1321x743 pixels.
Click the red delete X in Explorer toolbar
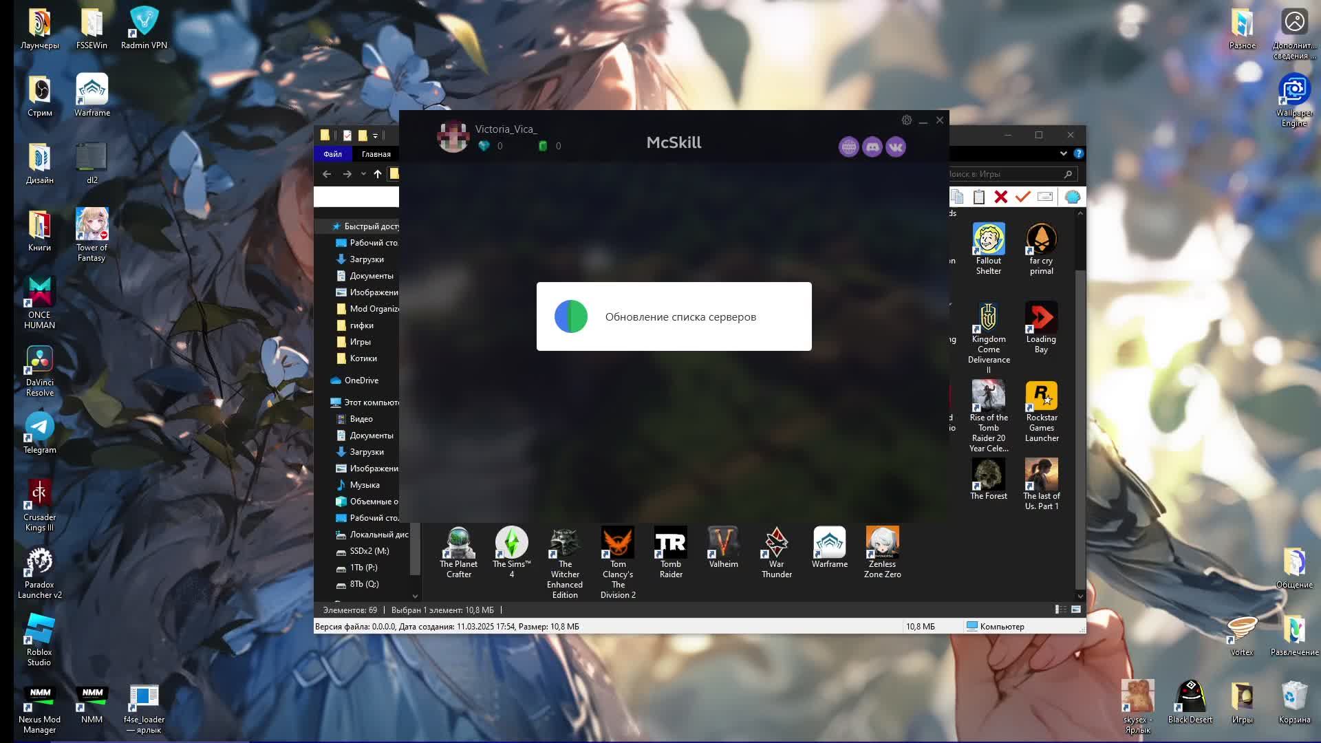pos(1000,197)
